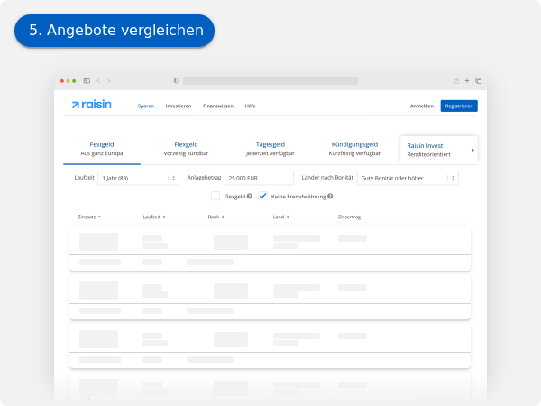Open the Laufzeit dropdown
Viewport: 541px width, 406px height.
(x=138, y=178)
